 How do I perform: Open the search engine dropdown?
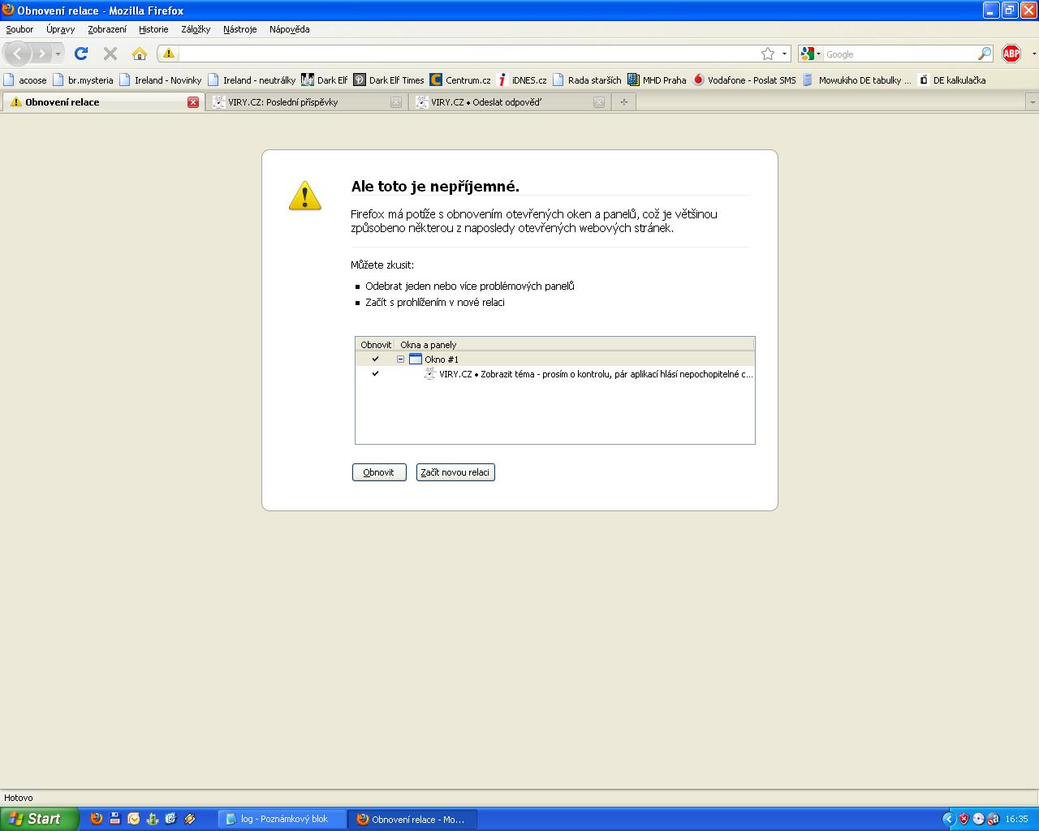tap(810, 54)
